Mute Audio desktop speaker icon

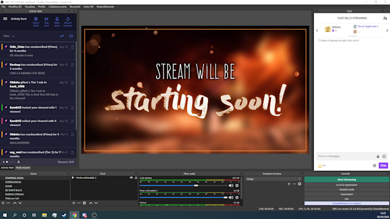[x=231, y=185]
